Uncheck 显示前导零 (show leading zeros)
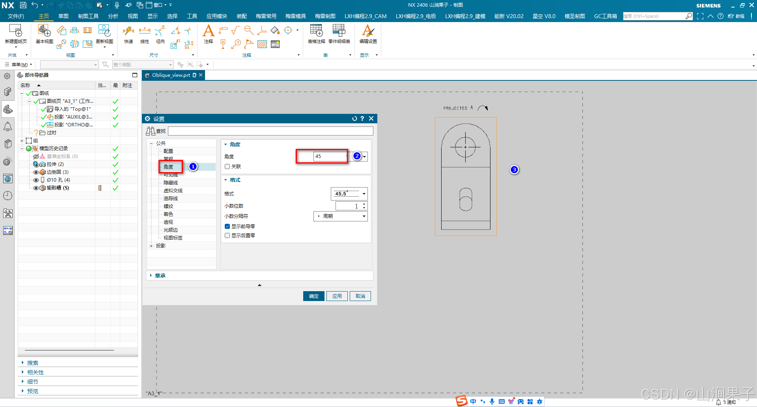Image resolution: width=757 pixels, height=407 pixels. (227, 227)
